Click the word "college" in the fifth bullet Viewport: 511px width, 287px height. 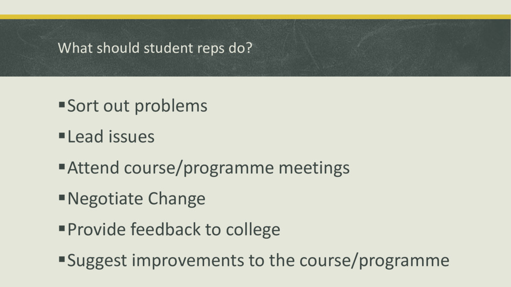253,230
